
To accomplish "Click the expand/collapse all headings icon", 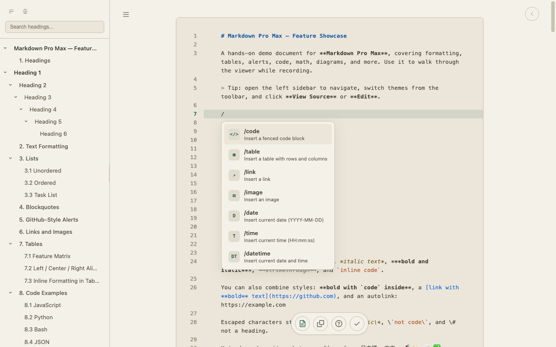I will click(25, 12).
